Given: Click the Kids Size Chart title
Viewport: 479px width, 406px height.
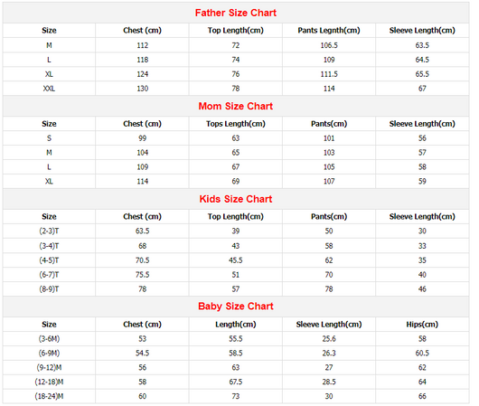Looking at the screenshot, I should point(236,199).
